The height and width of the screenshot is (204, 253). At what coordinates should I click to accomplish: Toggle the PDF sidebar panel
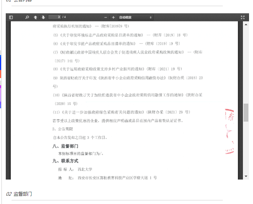11,17
